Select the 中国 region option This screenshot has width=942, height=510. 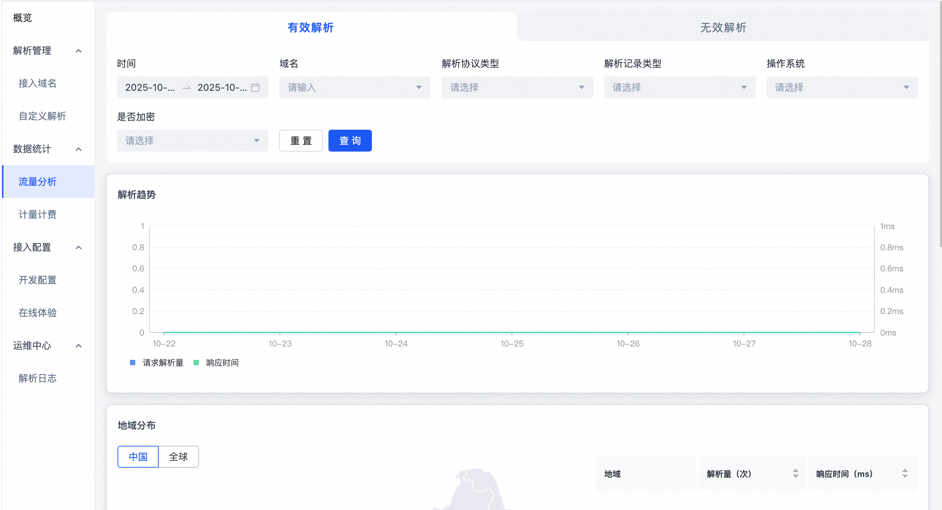138,456
